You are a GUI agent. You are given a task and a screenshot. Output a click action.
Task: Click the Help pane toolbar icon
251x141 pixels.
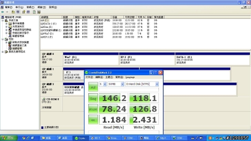[x=28, y=12]
